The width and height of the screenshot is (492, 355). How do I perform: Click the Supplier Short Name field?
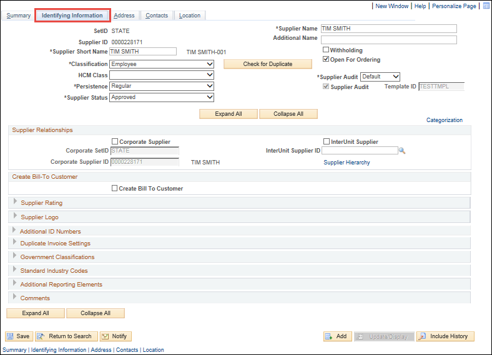point(143,52)
